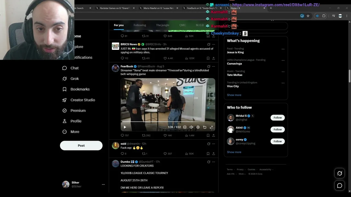Viewport: 351px width, 197px height.
Task: Open the Vice City trending topic
Action: tap(233, 86)
